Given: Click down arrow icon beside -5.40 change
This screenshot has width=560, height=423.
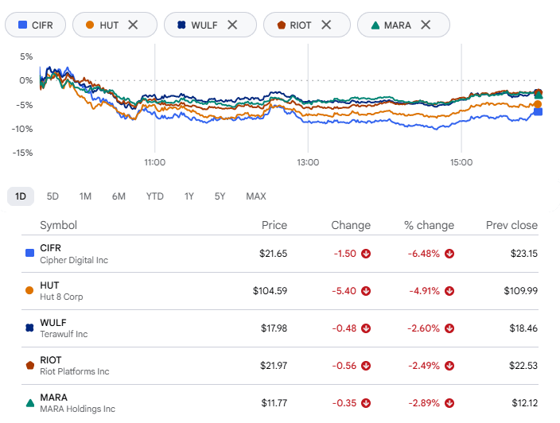Looking at the screenshot, I should (366, 291).
